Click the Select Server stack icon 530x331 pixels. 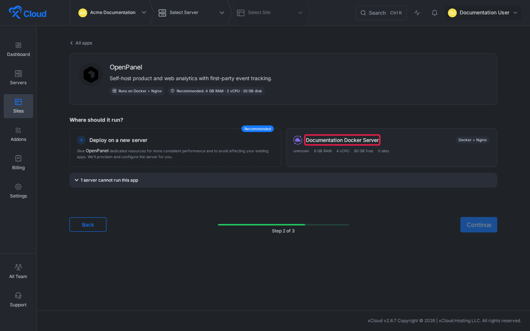(x=162, y=13)
